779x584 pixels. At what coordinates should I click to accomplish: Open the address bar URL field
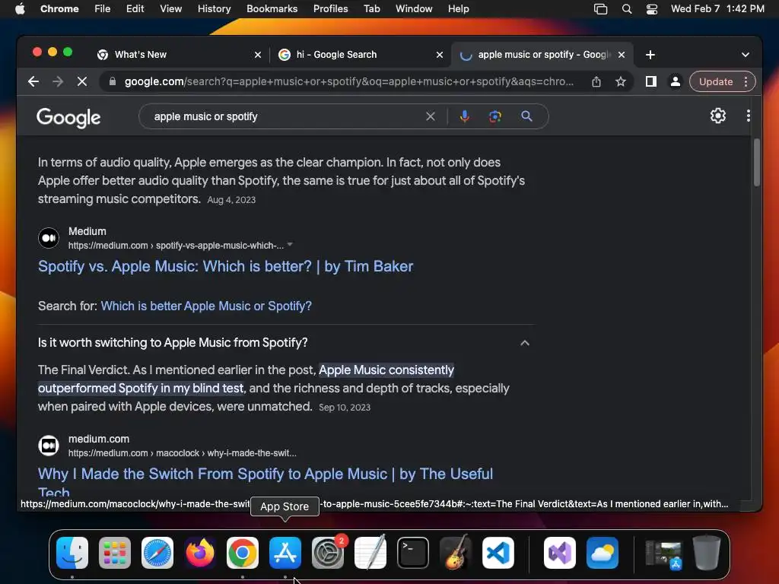click(348, 81)
